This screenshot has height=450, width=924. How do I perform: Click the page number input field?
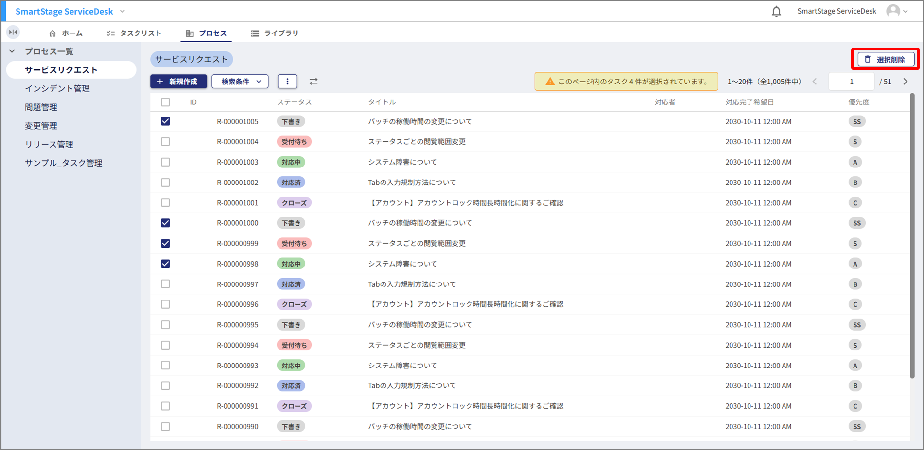(851, 82)
